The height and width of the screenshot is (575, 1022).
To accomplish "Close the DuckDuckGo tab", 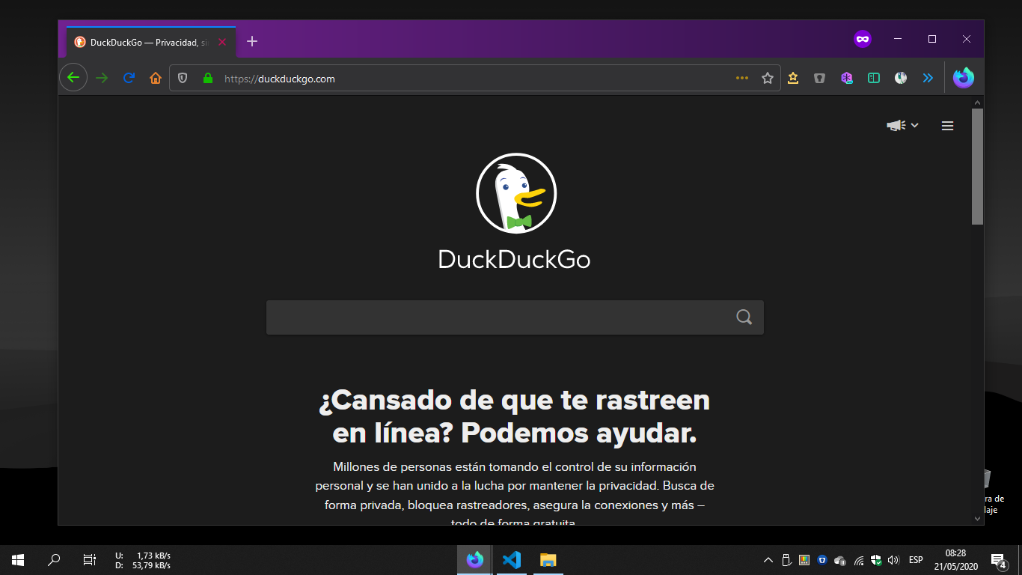I will [222, 42].
